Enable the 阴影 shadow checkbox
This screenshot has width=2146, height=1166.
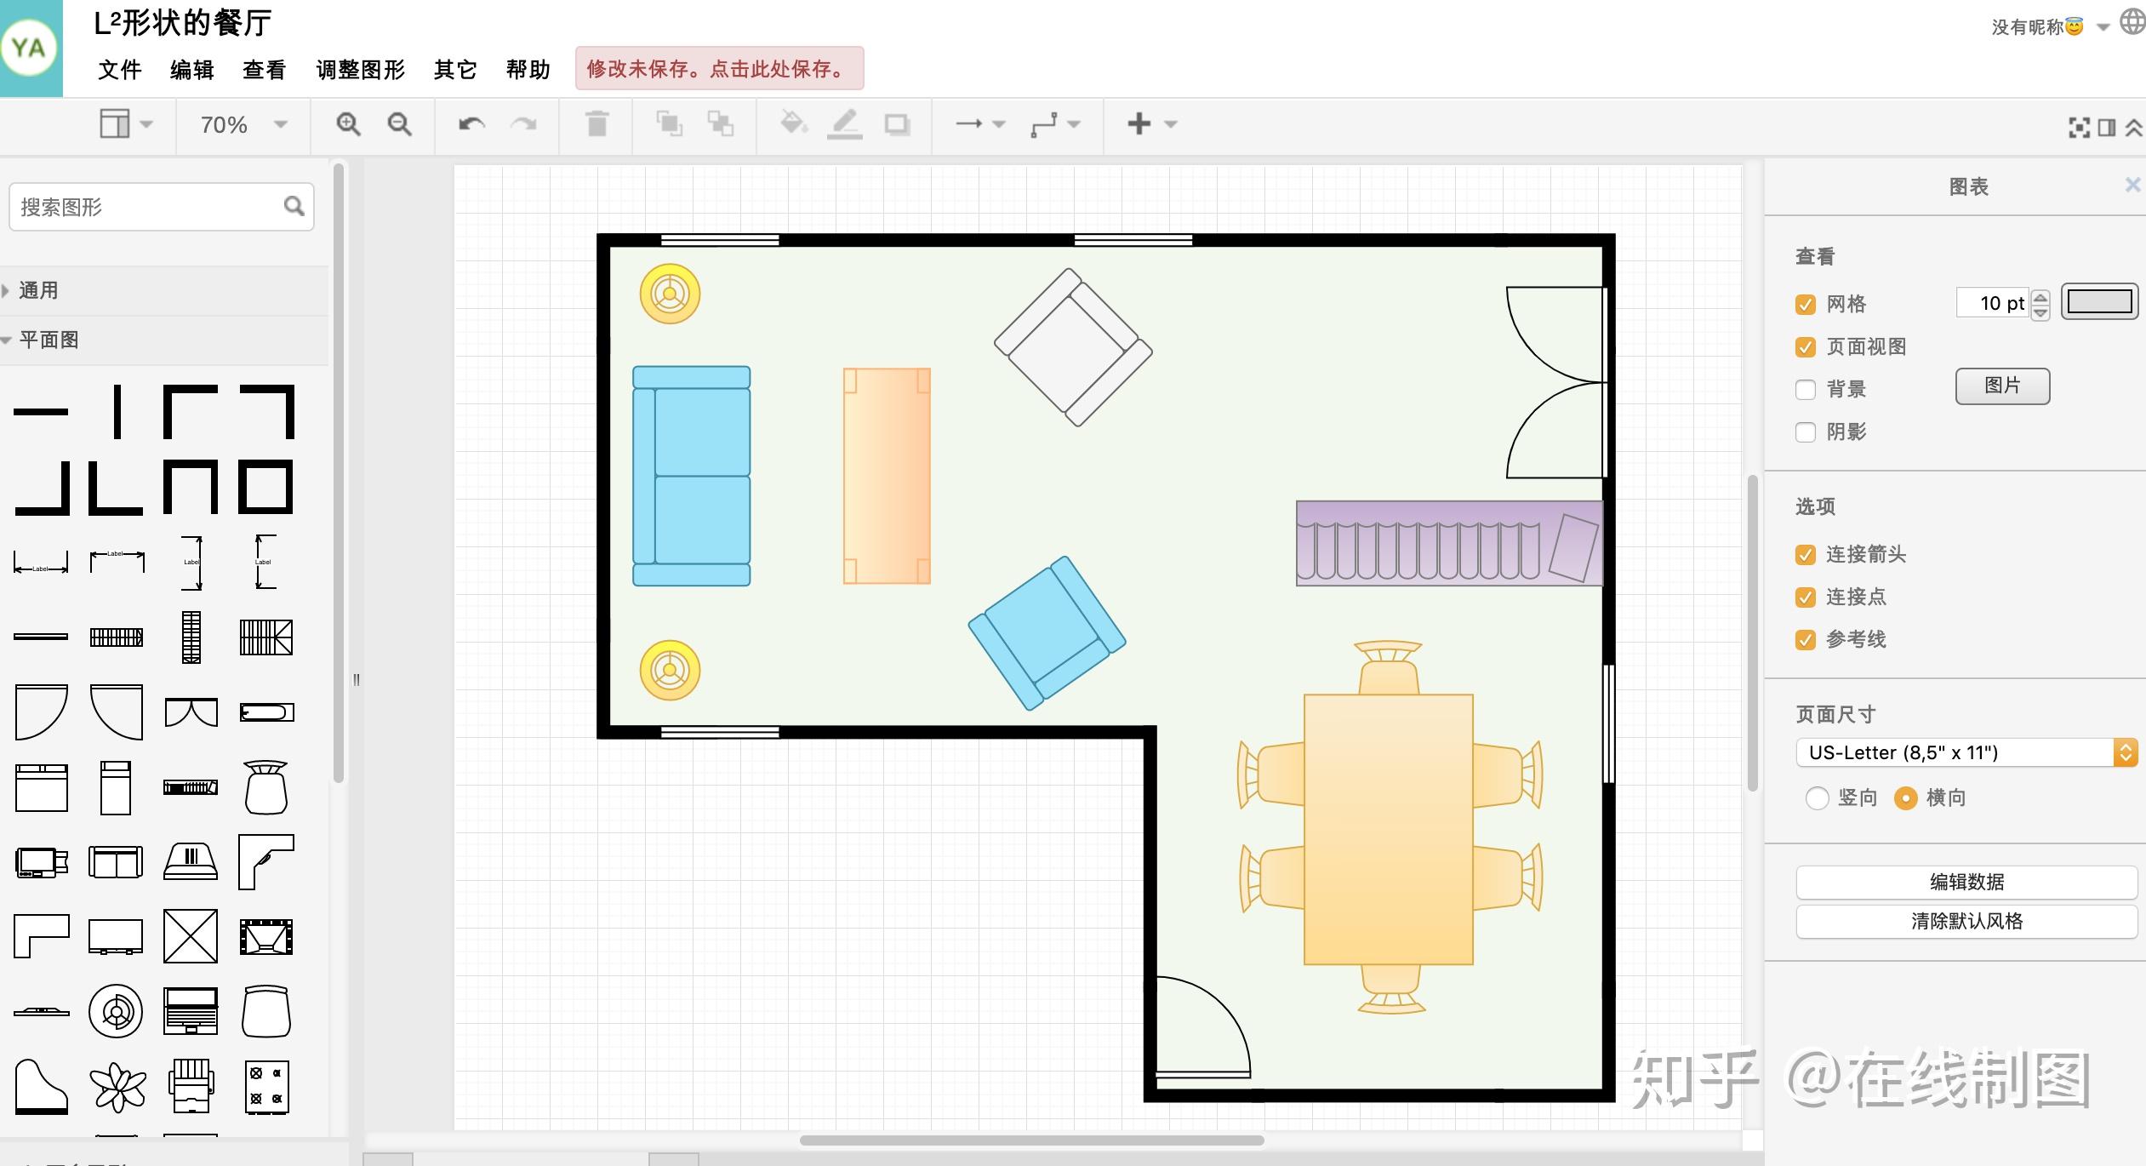[1806, 432]
